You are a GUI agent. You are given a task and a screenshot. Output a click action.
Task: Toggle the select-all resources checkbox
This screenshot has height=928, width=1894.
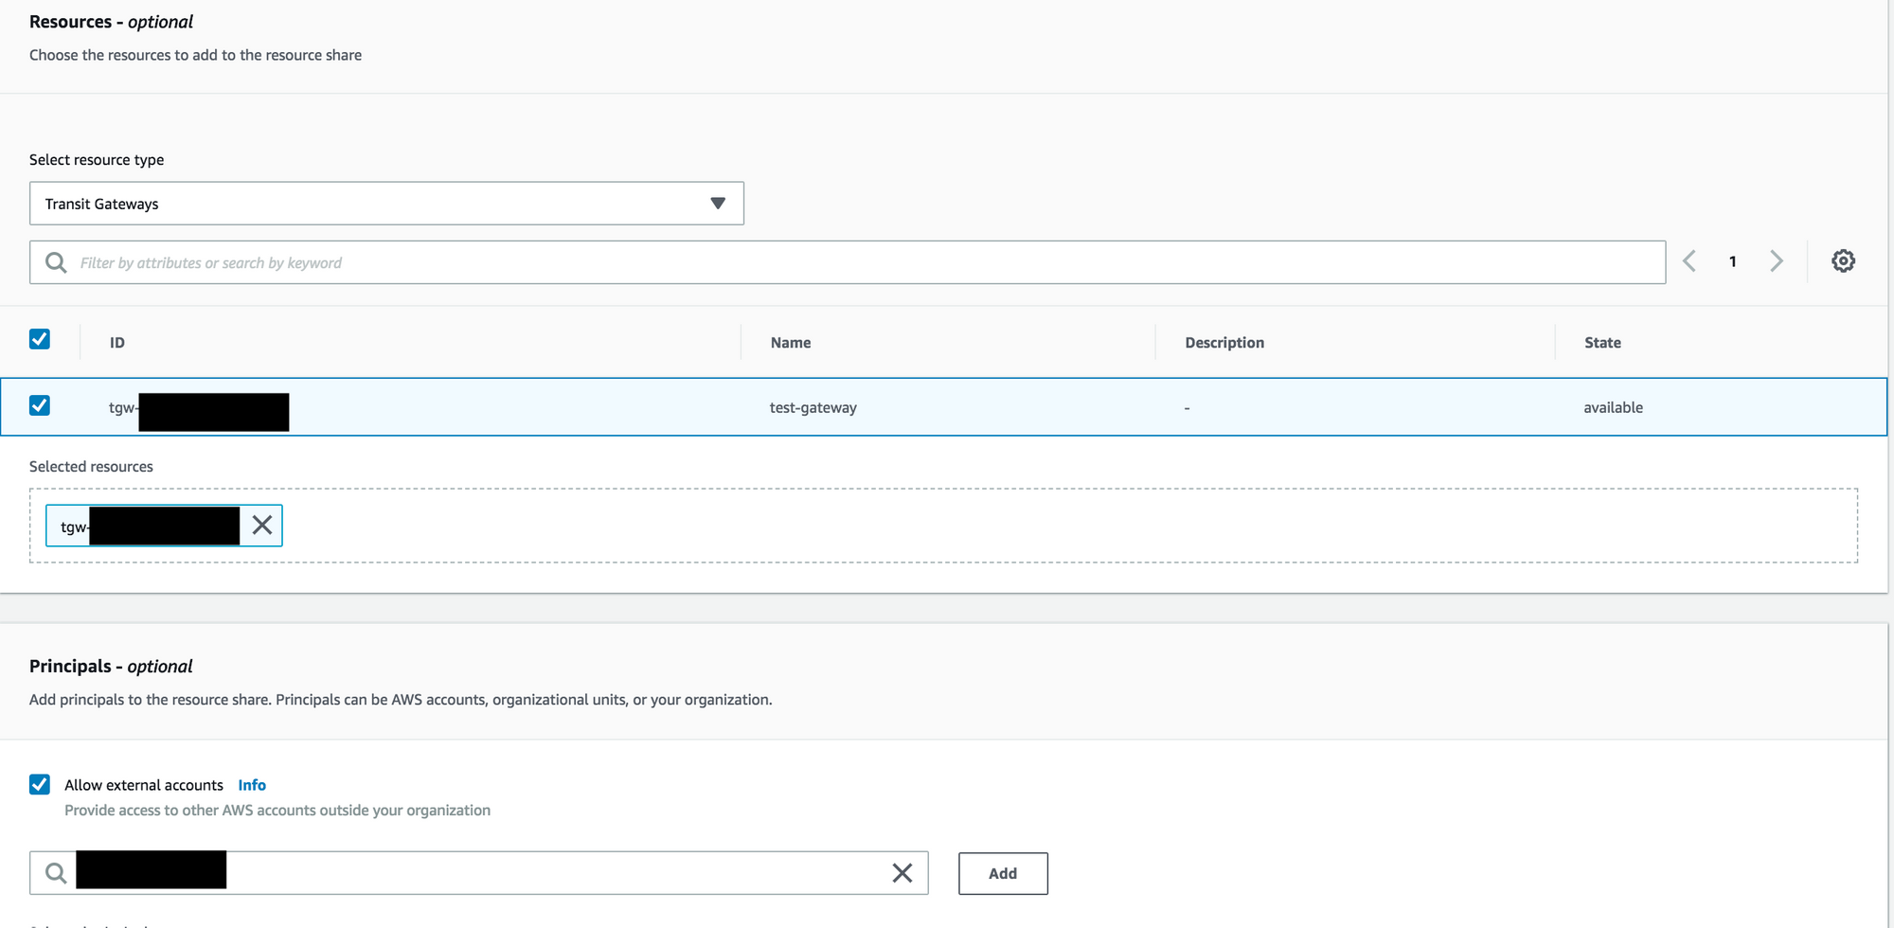40,339
